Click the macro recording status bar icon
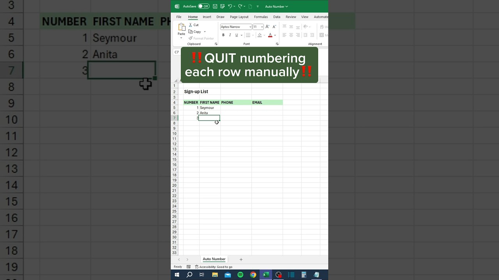 (189, 267)
